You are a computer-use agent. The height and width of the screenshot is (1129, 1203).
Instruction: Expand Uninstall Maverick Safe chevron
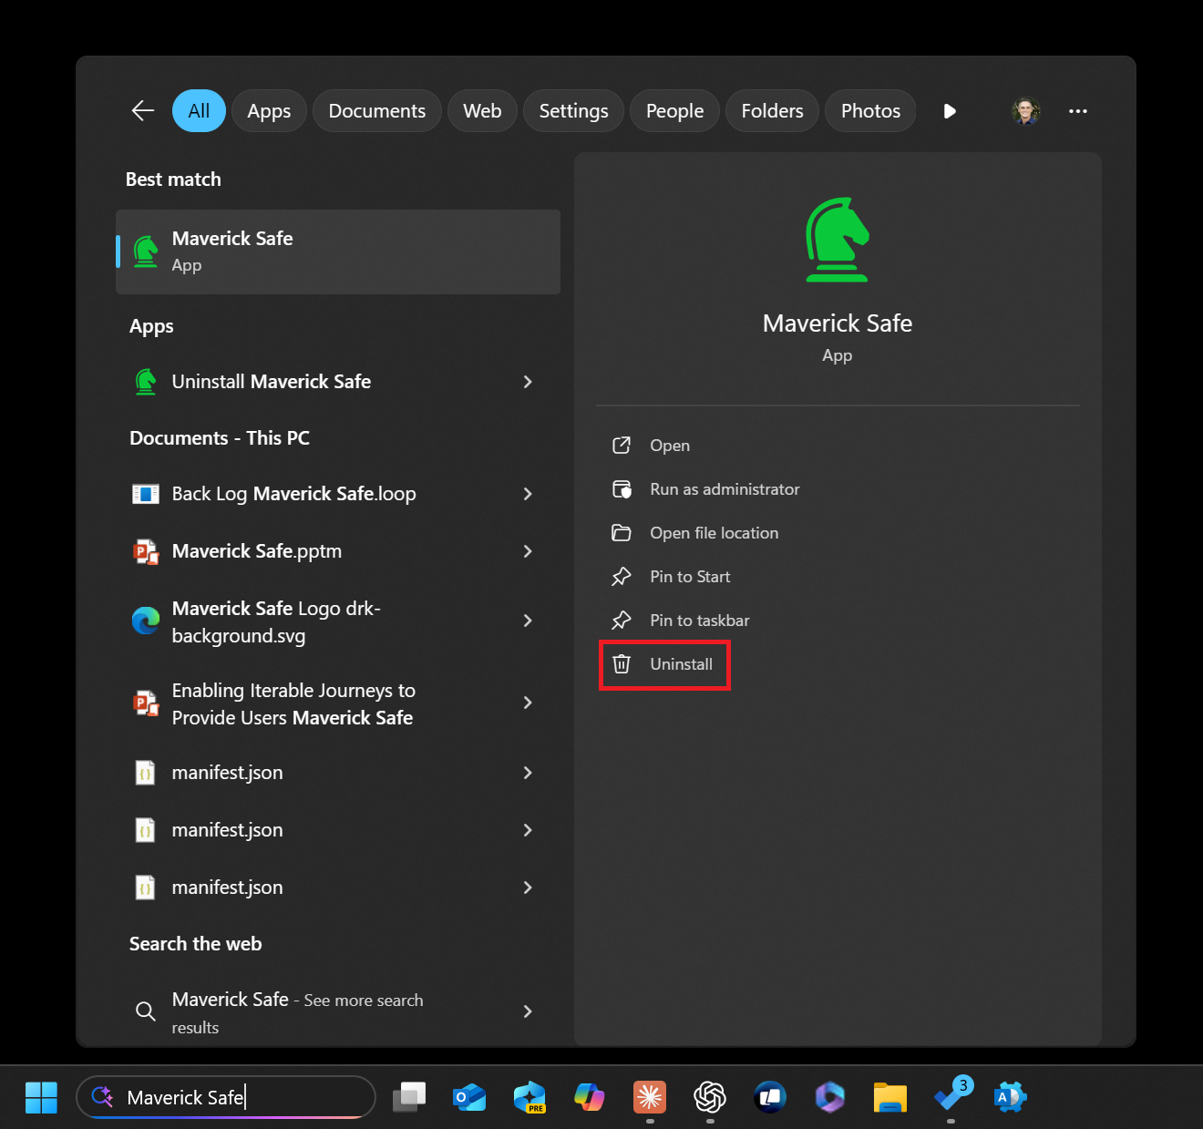pyautogui.click(x=528, y=382)
